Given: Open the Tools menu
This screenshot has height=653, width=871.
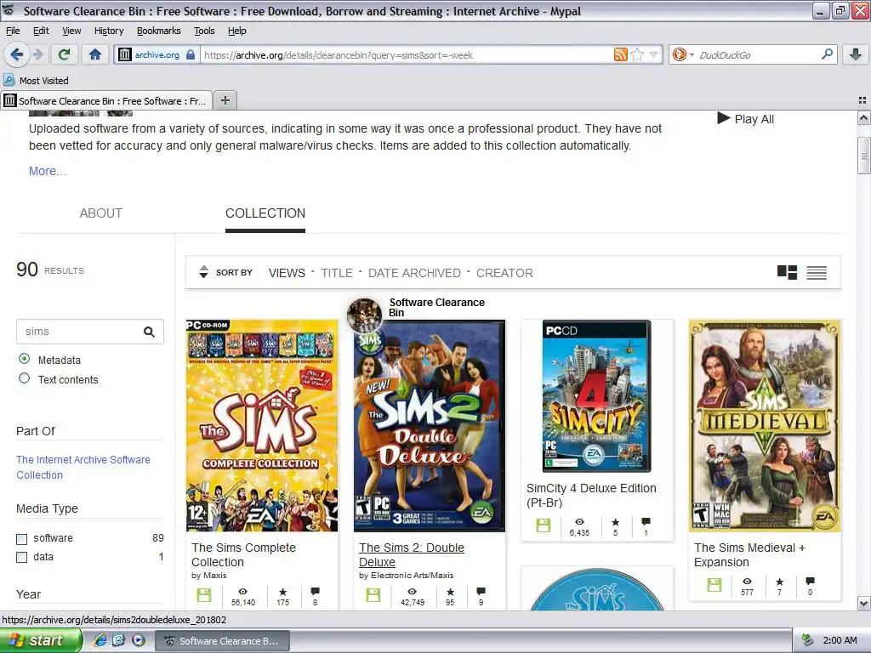Looking at the screenshot, I should [x=204, y=31].
